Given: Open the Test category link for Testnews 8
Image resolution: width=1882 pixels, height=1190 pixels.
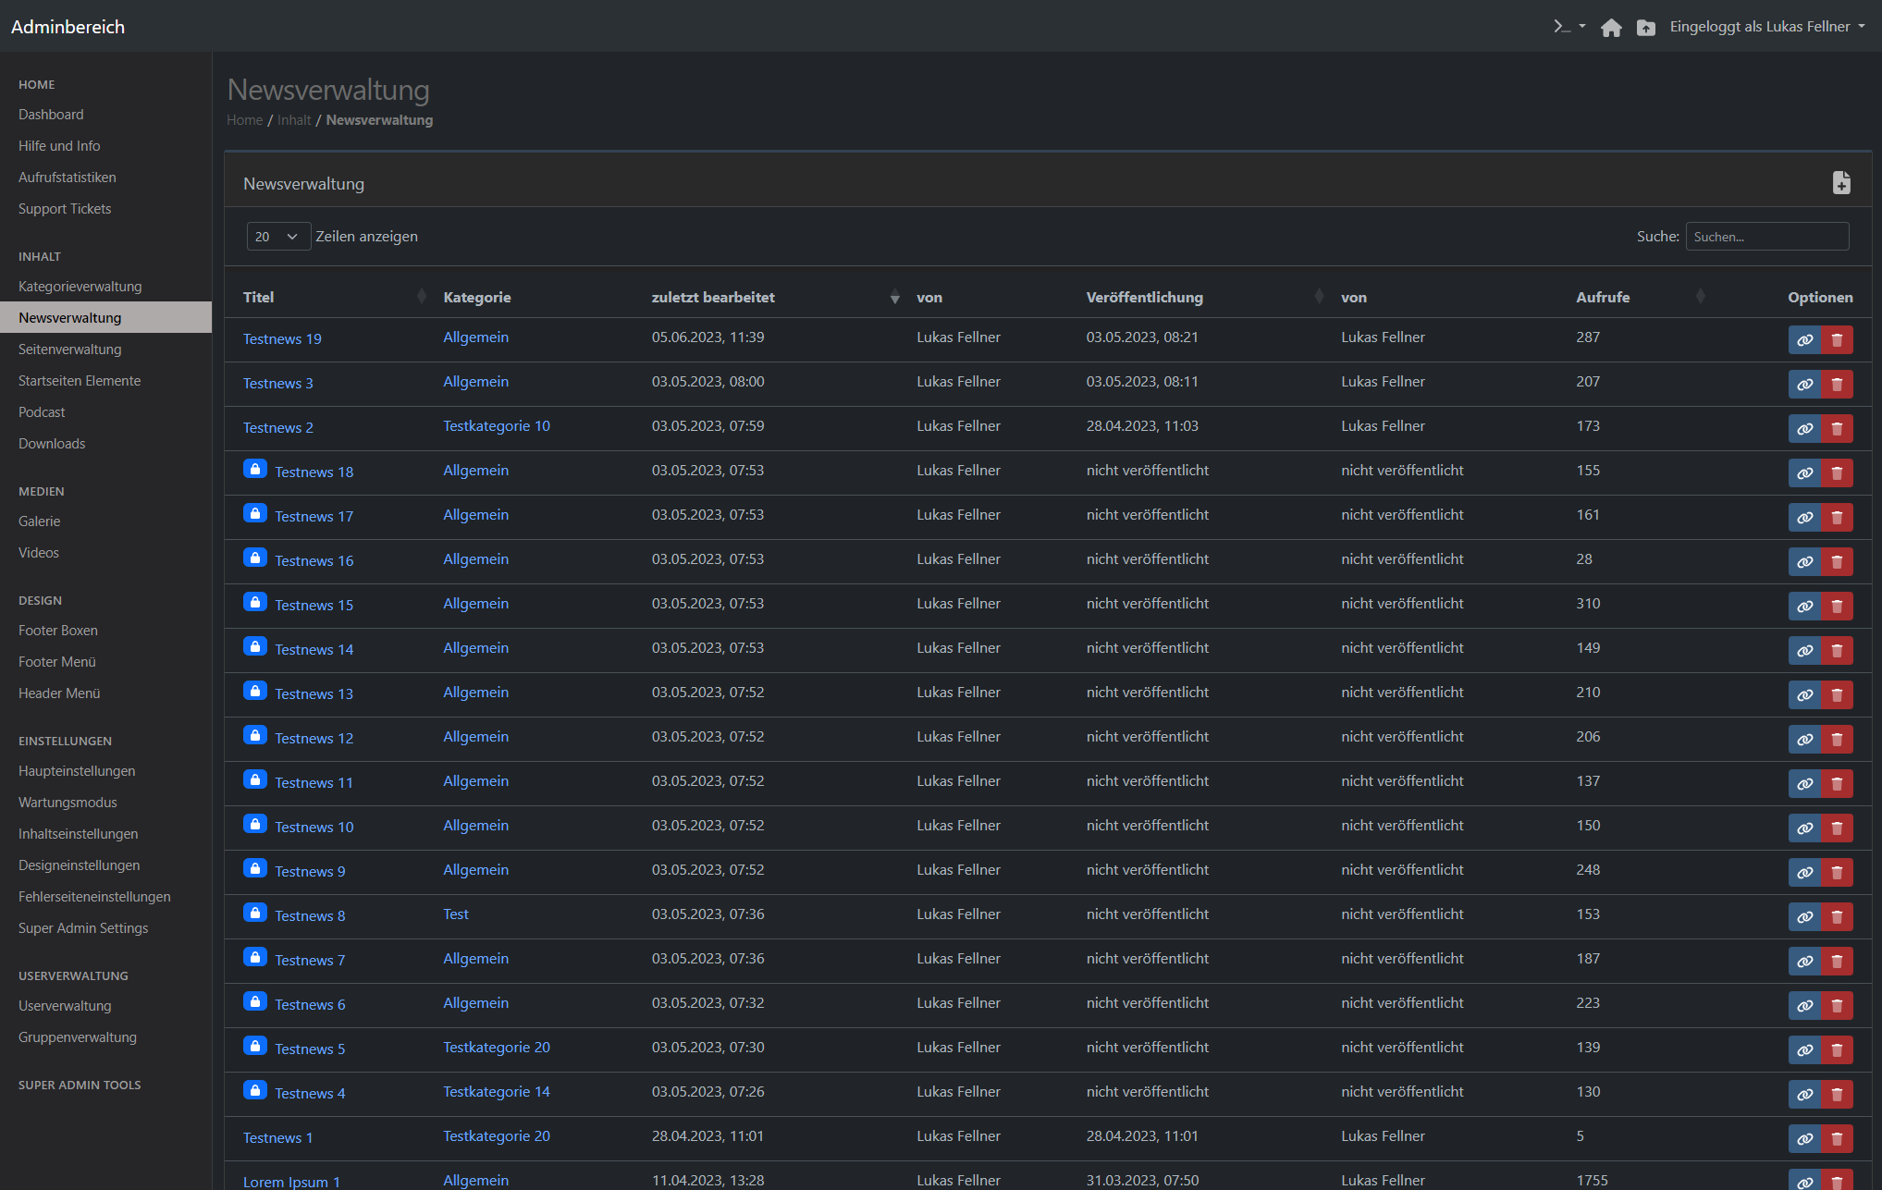Looking at the screenshot, I should click(456, 914).
